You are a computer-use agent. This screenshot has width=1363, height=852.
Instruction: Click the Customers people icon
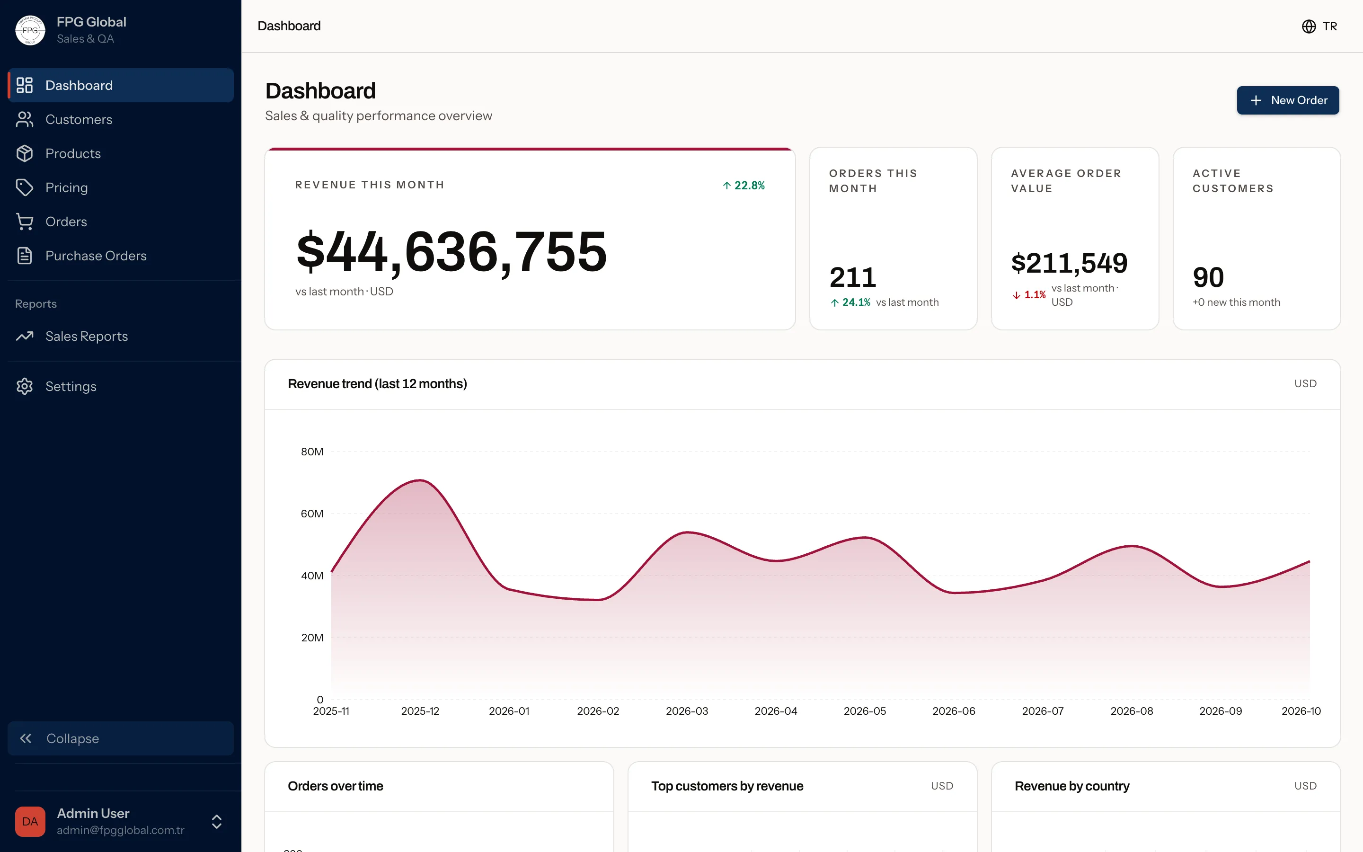[25, 119]
